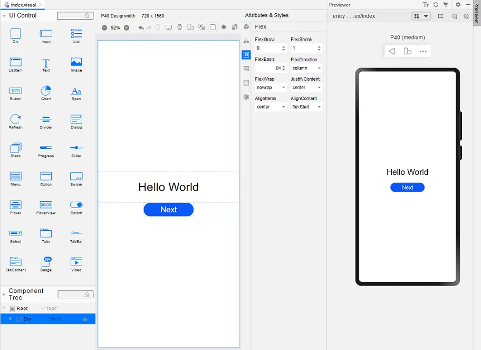481x350 pixels.
Task: Select the Switch component icon
Action: 76,205
